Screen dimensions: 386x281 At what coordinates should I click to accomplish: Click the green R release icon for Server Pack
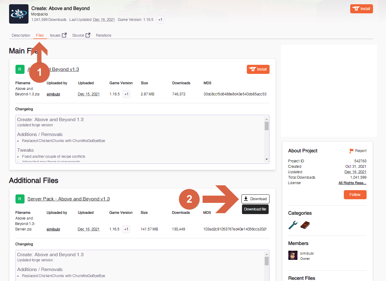click(20, 199)
